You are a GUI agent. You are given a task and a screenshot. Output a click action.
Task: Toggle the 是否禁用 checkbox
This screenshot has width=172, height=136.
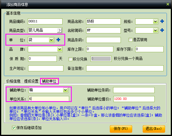130,40
